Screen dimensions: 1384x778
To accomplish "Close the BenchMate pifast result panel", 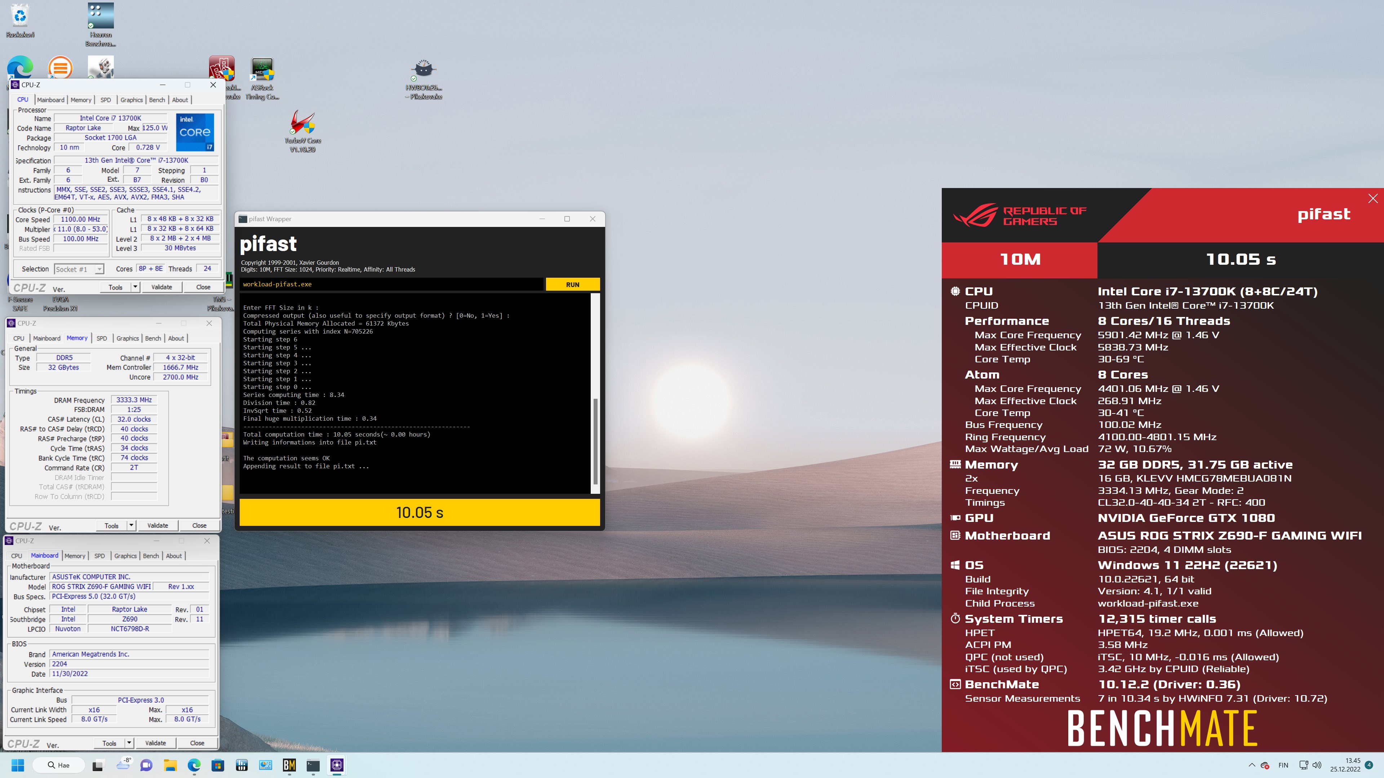I will 1373,199.
